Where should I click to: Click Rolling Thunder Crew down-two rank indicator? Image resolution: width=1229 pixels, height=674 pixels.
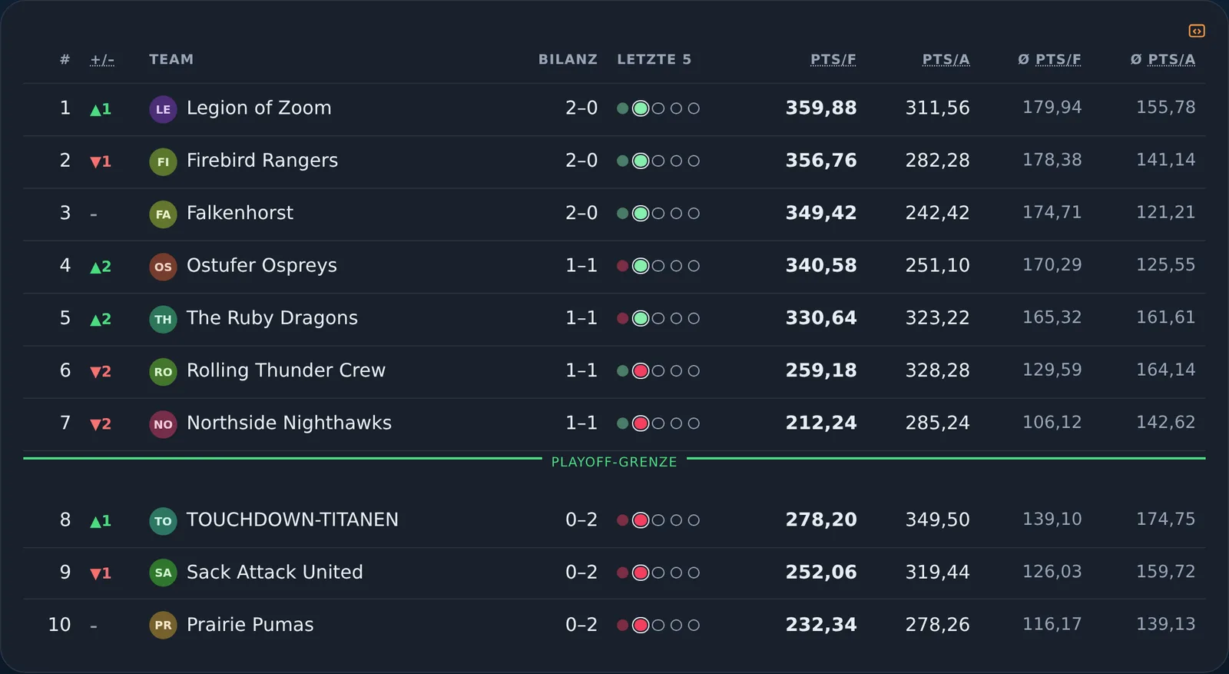pyautogui.click(x=101, y=371)
